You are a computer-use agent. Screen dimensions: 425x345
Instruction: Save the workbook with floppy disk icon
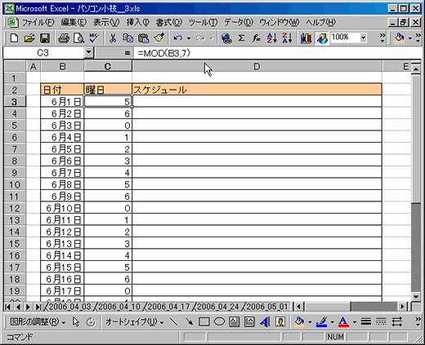coord(45,38)
